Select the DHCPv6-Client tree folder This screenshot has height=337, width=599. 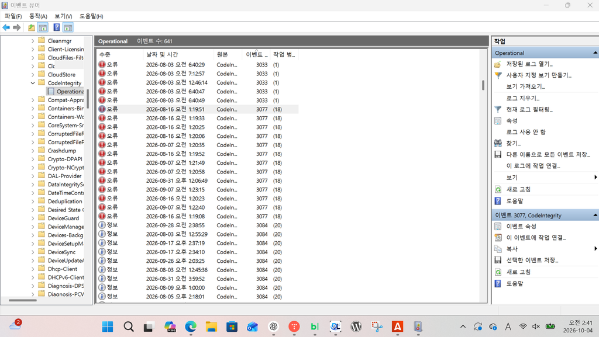(x=61, y=277)
